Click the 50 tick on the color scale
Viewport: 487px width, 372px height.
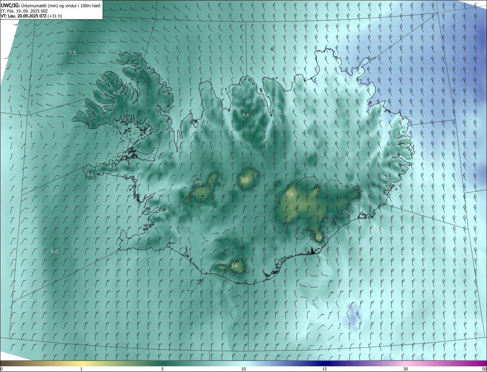point(484,369)
